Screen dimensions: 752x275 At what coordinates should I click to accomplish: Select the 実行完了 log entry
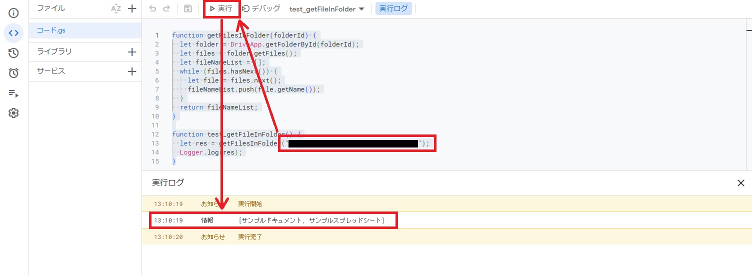click(x=446, y=237)
